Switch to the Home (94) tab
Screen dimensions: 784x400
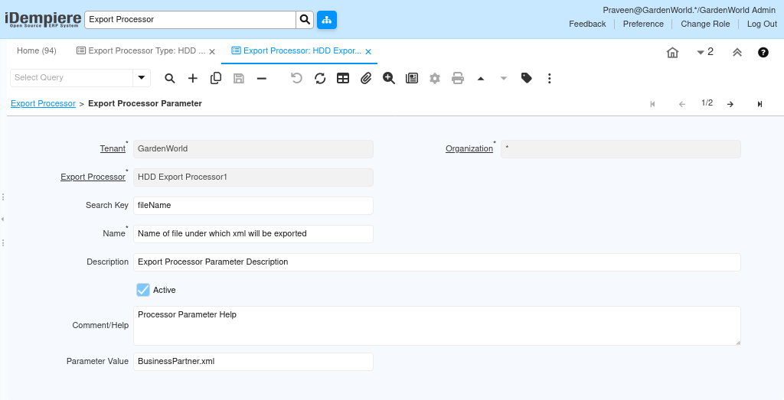click(x=37, y=51)
